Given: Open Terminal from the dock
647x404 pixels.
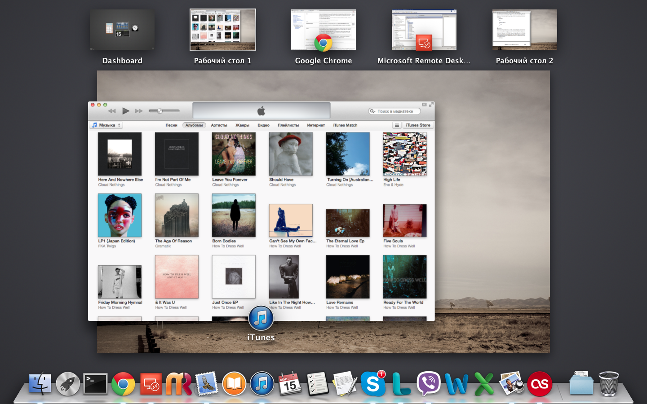Looking at the screenshot, I should pos(95,384).
